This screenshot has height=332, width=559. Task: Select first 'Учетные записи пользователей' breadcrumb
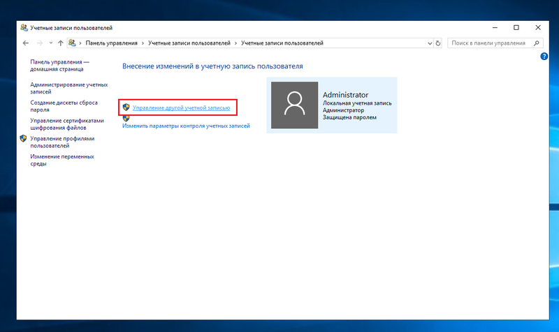point(189,43)
